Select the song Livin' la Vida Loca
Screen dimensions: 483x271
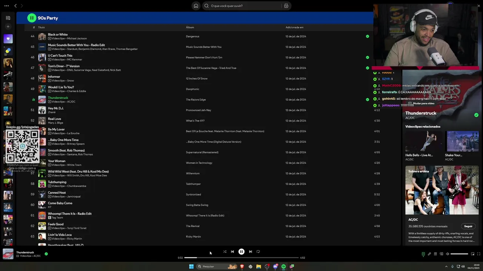coord(60,235)
